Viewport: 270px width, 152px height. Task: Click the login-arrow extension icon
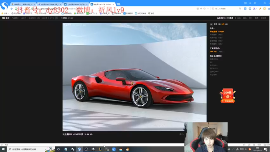pyautogui.click(x=250, y=9)
